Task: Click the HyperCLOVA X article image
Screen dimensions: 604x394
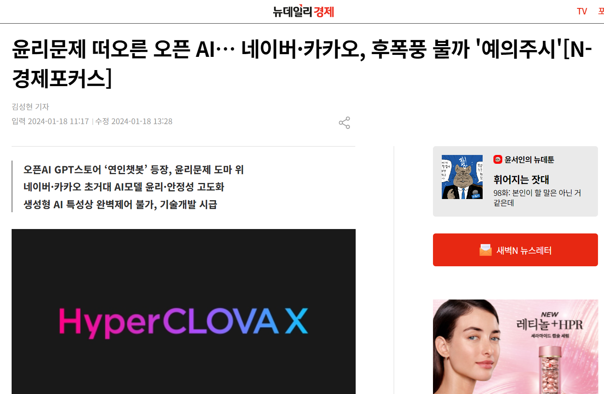Action: pyautogui.click(x=183, y=312)
